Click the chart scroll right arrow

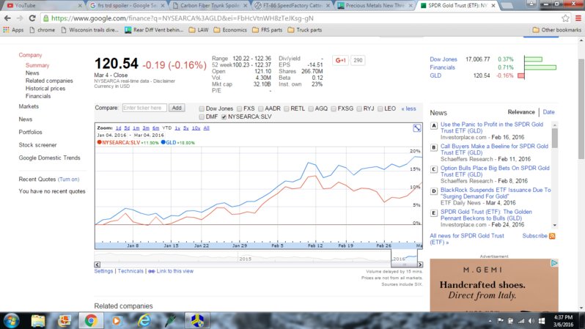click(x=420, y=265)
